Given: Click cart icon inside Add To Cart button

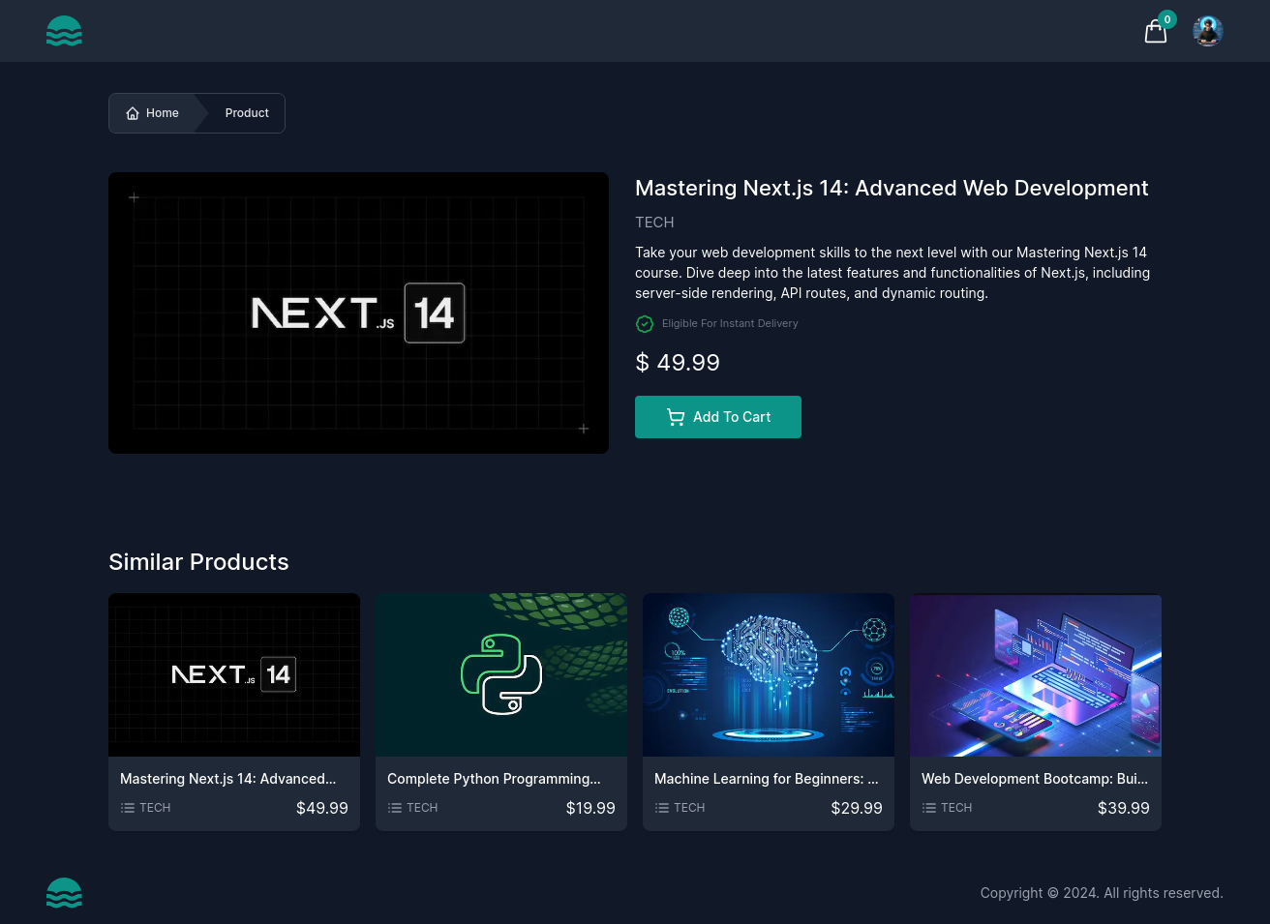Looking at the screenshot, I should (x=676, y=417).
